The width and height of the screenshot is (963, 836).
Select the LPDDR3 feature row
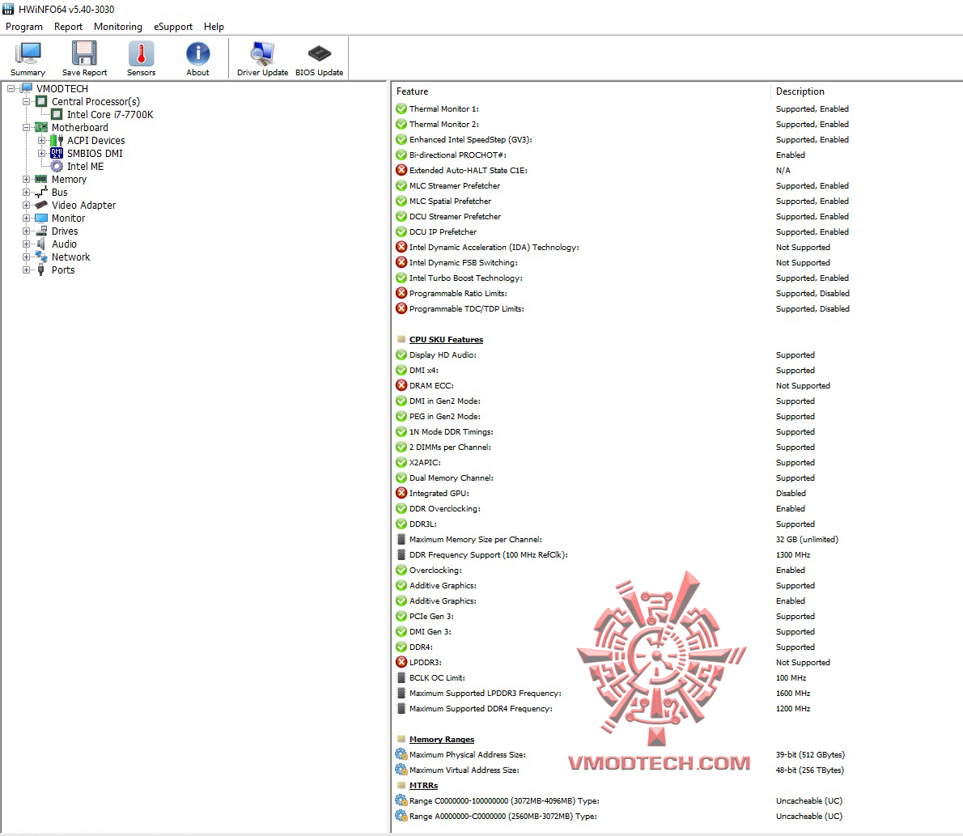676,662
